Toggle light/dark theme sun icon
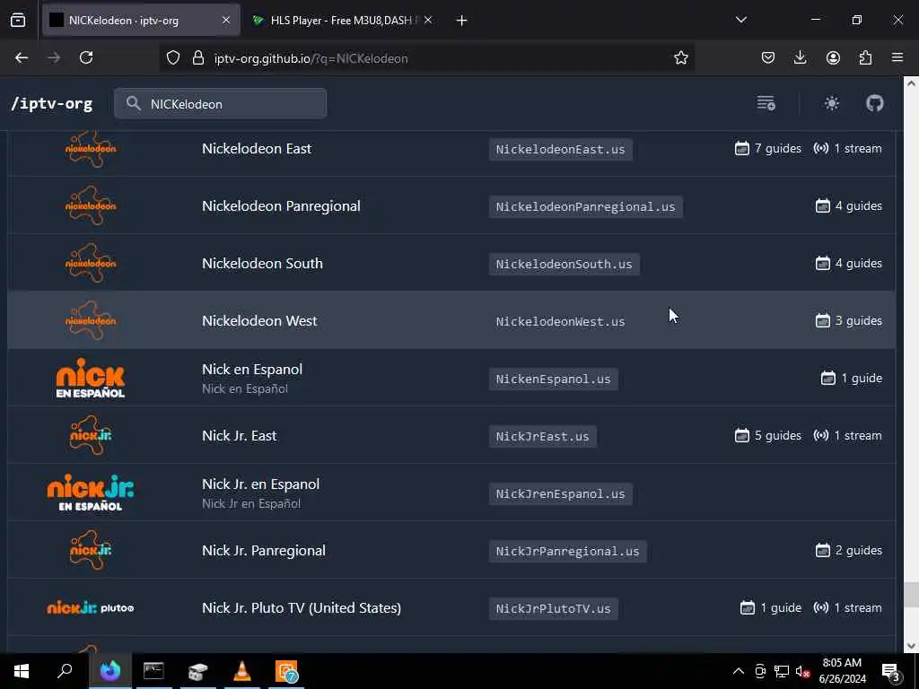The width and height of the screenshot is (919, 689). [831, 104]
